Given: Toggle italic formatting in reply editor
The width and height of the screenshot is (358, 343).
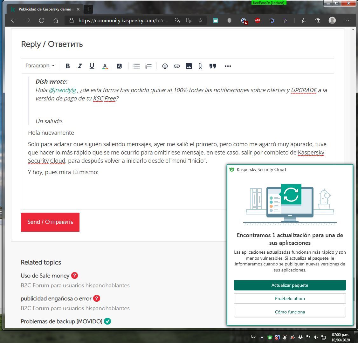Looking at the screenshot, I should coord(80,66).
